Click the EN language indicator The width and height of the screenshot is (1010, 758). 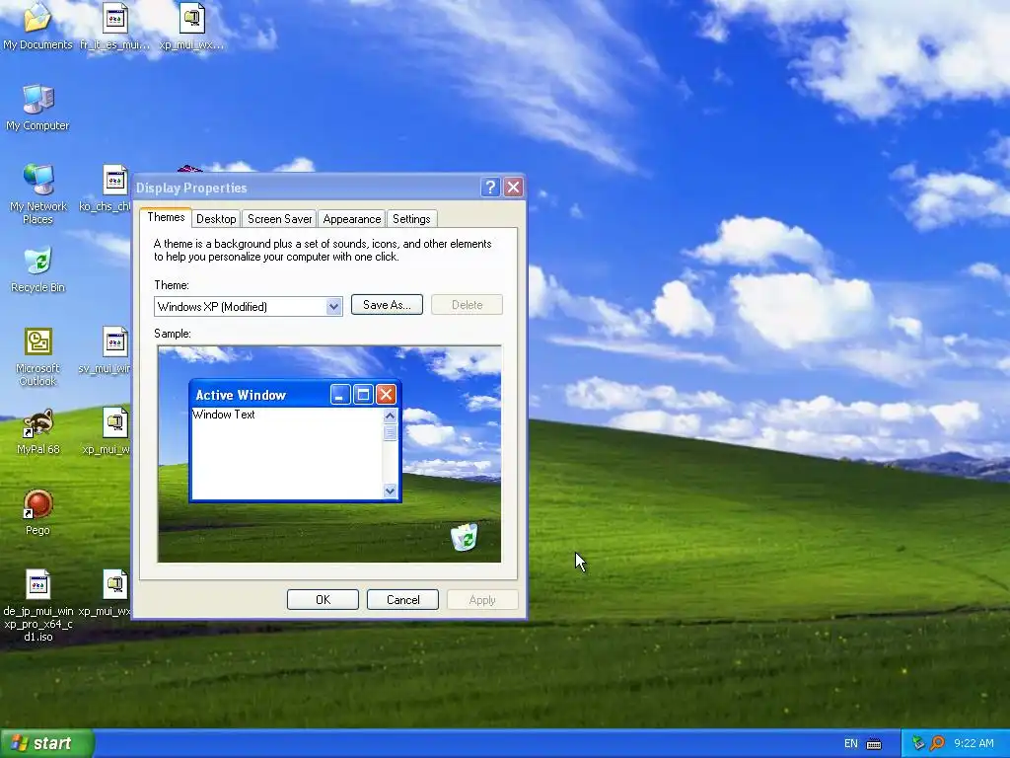851,744
